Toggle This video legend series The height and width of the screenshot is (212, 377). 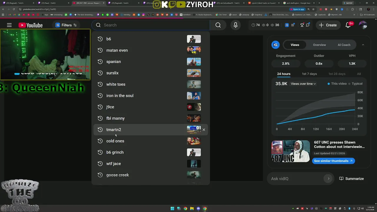click(x=337, y=84)
